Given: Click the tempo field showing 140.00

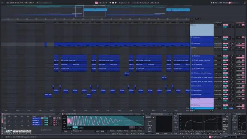Looking at the screenshot, I should tap(12, 3).
